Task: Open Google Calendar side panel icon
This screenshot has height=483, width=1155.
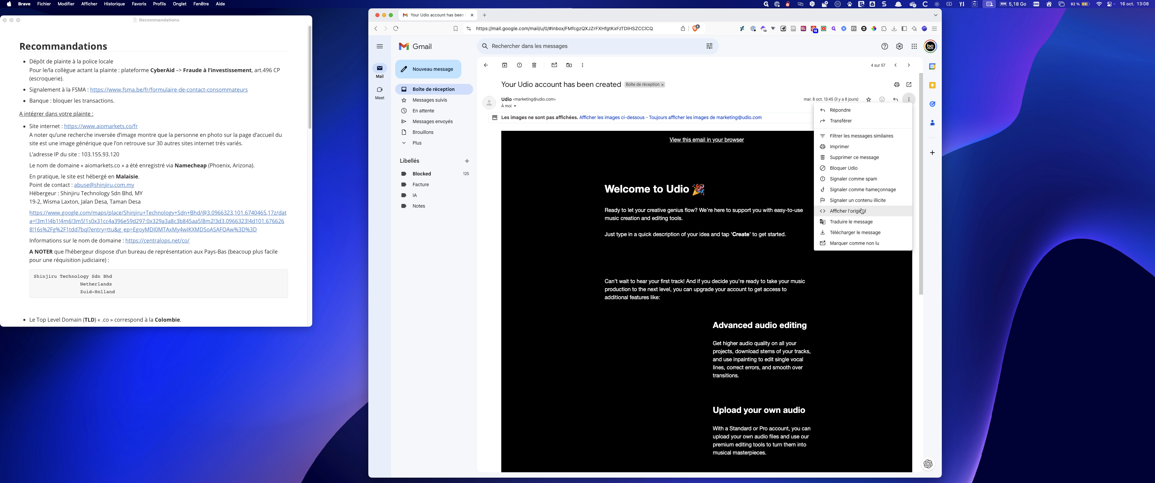Action: pos(932,66)
